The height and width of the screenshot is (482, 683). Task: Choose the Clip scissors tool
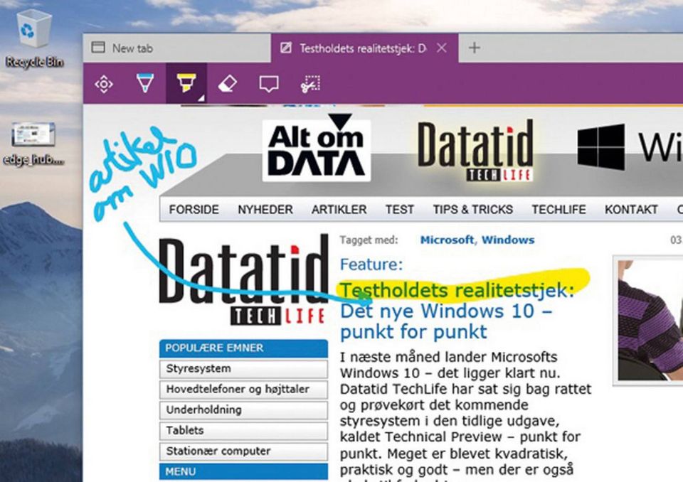(309, 85)
